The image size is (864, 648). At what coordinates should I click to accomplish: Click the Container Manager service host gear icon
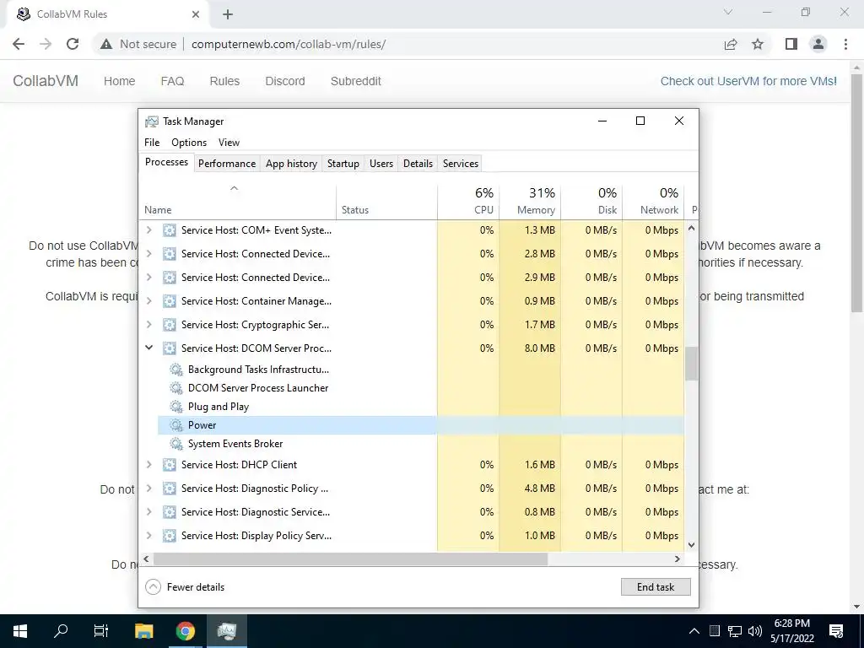click(x=169, y=301)
